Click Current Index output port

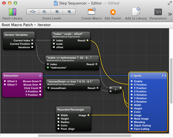pos(32,40)
